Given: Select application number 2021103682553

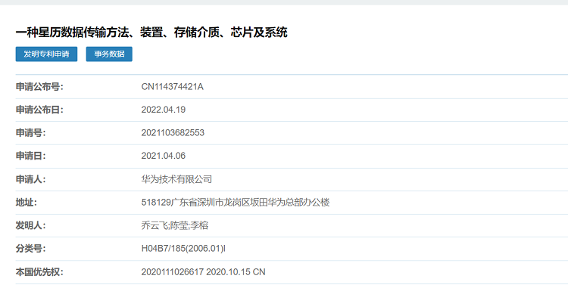Looking at the screenshot, I should point(173,133).
